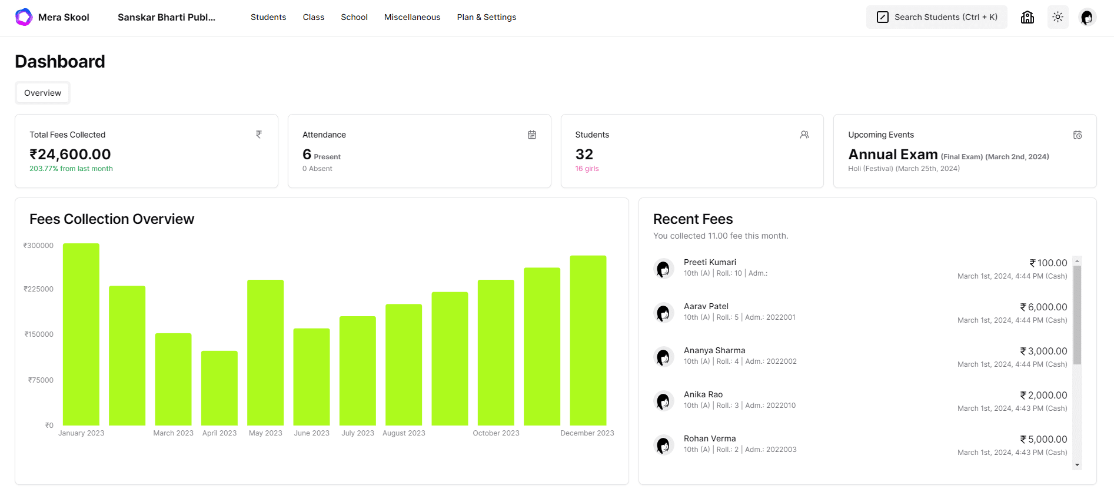Image resolution: width=1114 pixels, height=489 pixels.
Task: Select Aarav Patel's fee entry
Action: point(860,312)
